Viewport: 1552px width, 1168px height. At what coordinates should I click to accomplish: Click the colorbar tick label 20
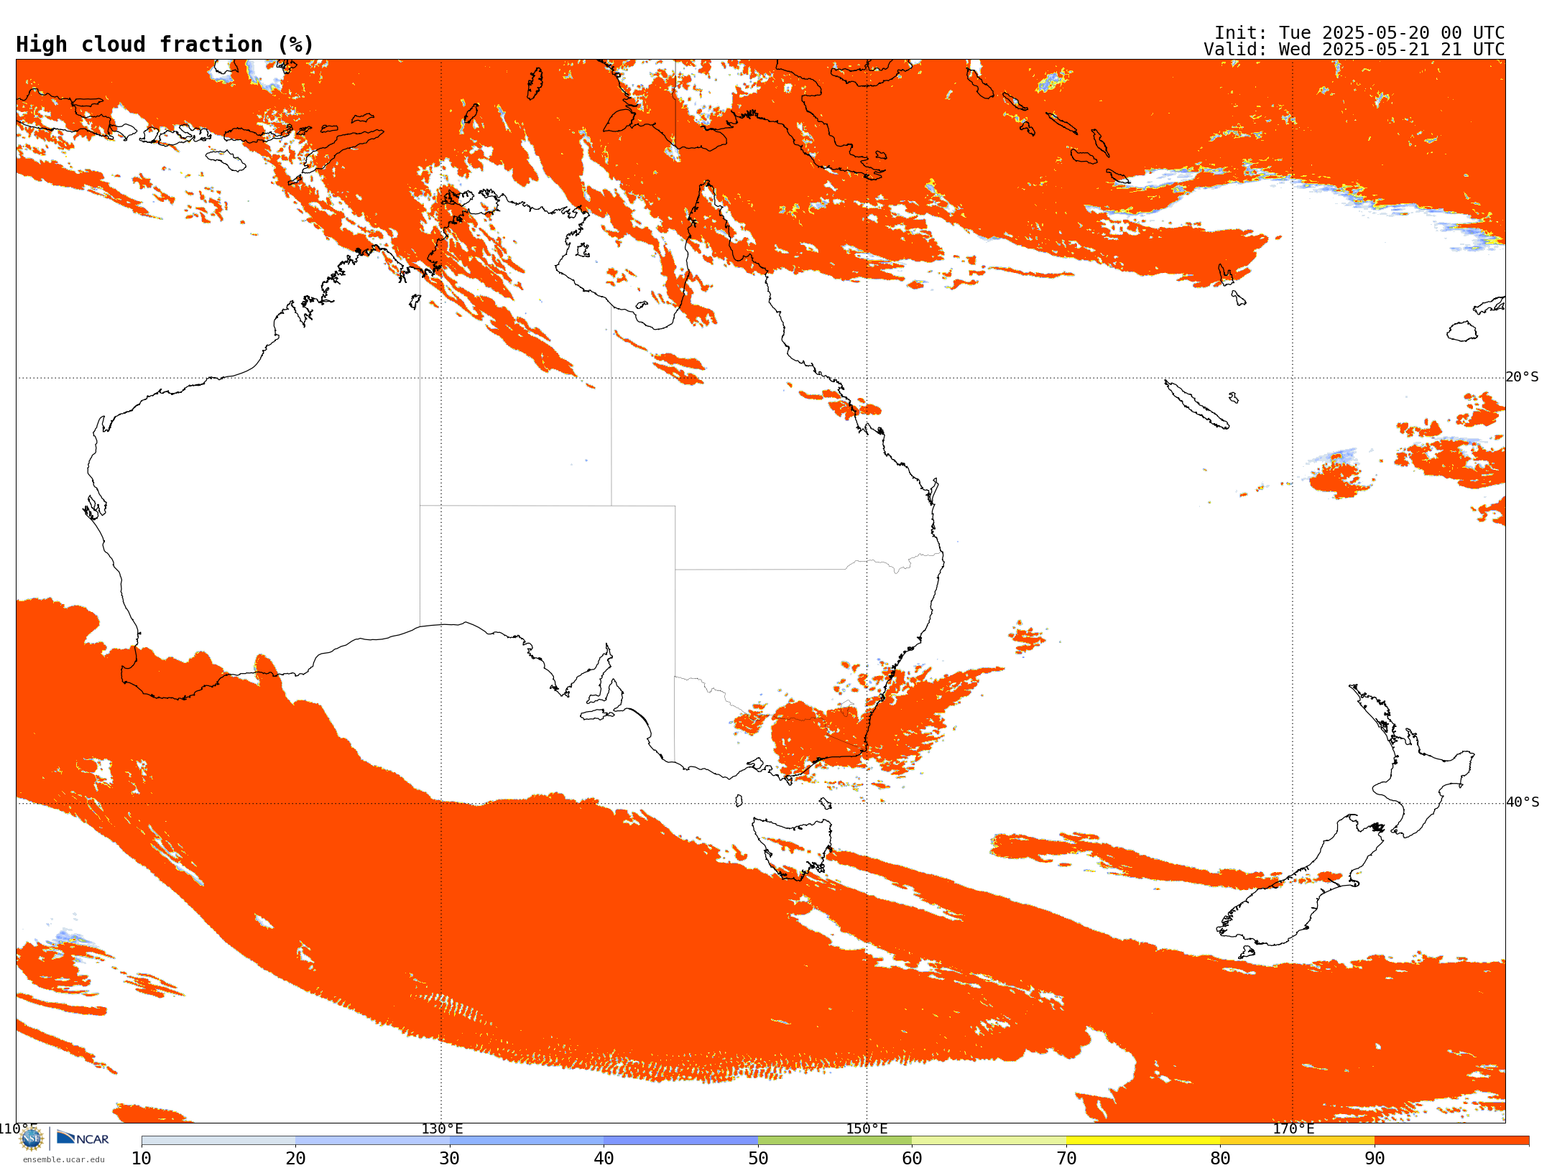point(295,1158)
